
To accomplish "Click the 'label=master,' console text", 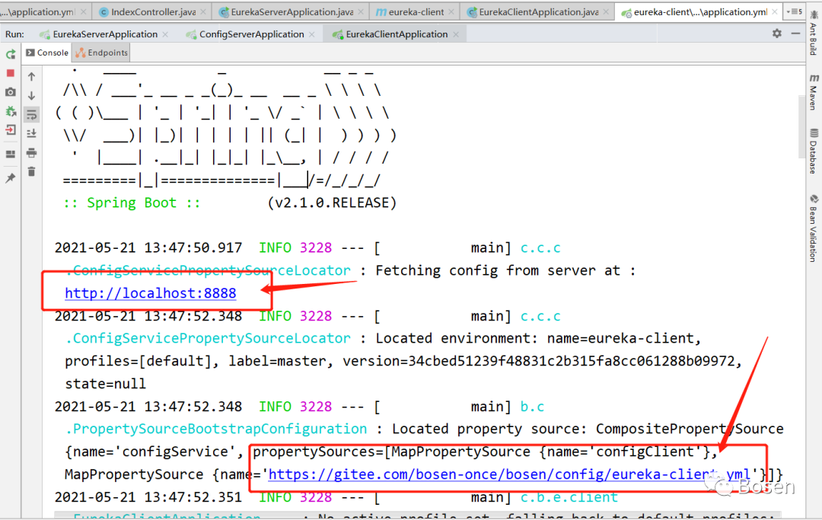I will [280, 361].
